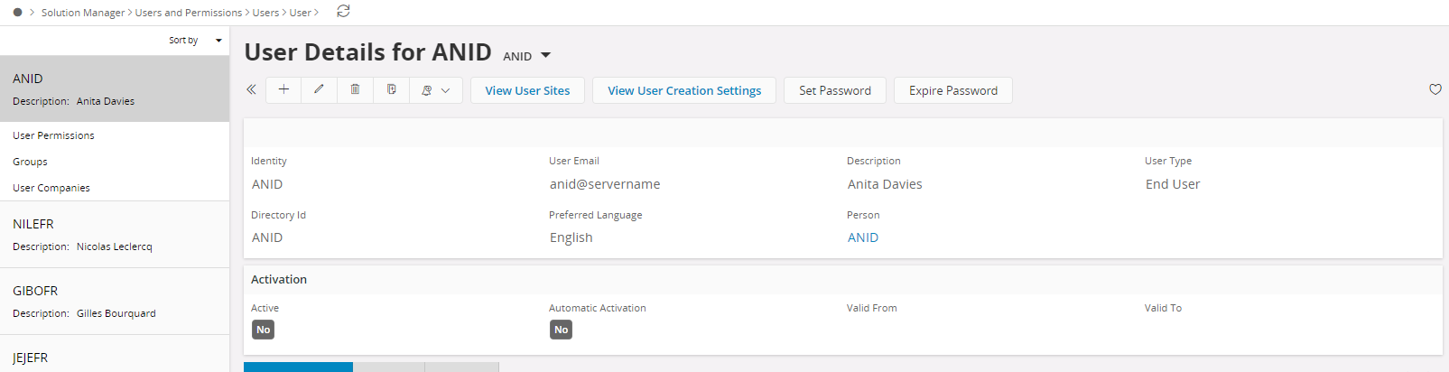This screenshot has height=372, width=1449.
Task: Click the plus icon to add new user
Action: point(283,90)
